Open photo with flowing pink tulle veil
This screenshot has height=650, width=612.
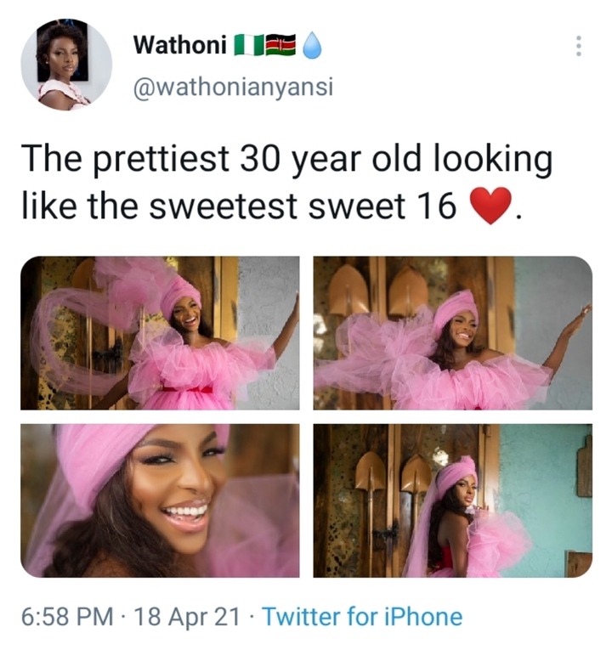[x=160, y=333]
